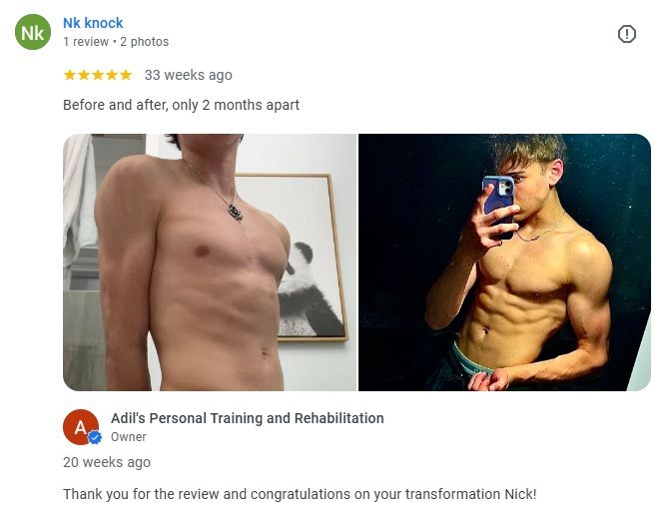Image resolution: width=670 pixels, height=510 pixels.
Task: Open the after mirror selfie photo
Action: pos(504,262)
